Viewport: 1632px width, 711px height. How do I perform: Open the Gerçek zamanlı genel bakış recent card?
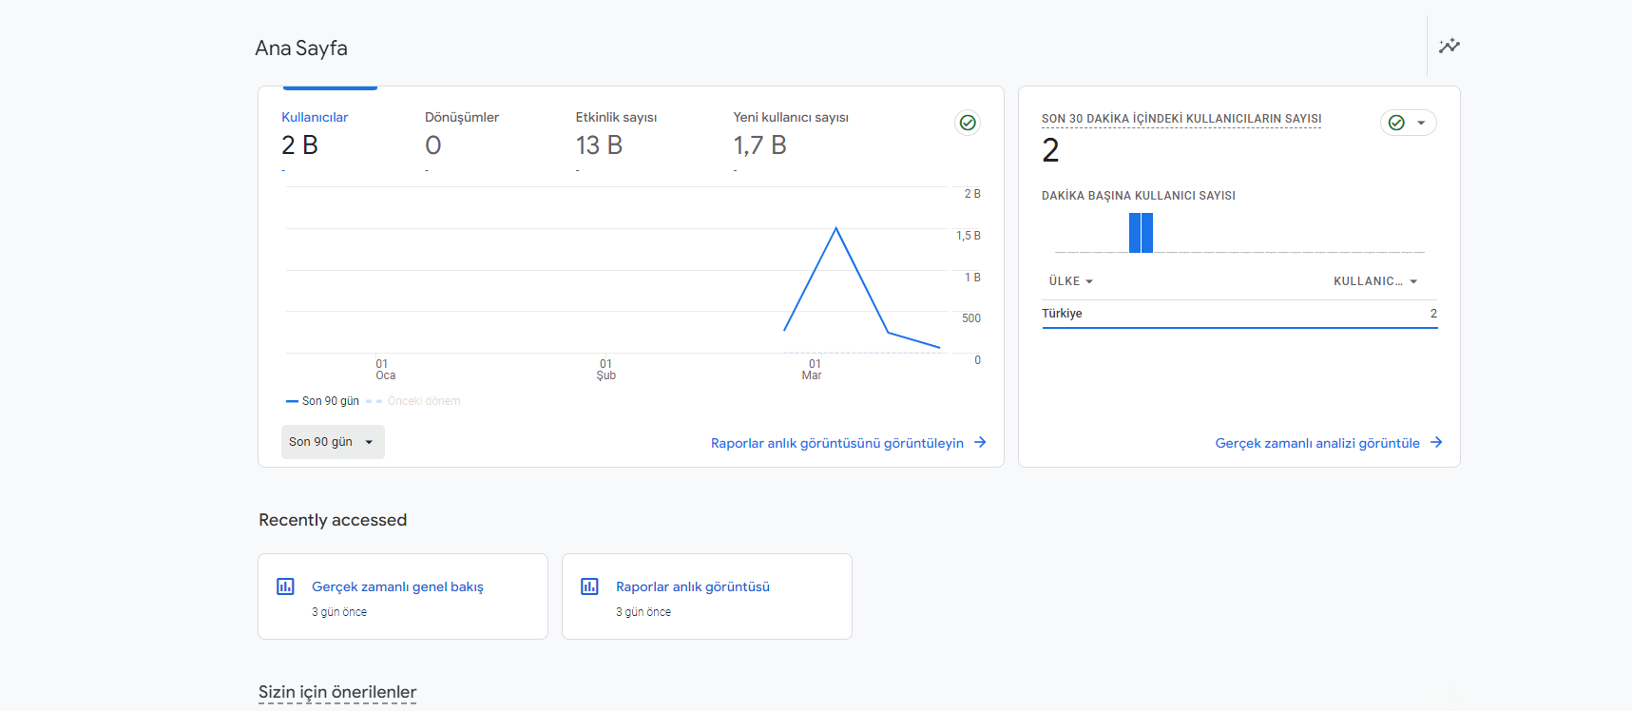click(x=403, y=596)
